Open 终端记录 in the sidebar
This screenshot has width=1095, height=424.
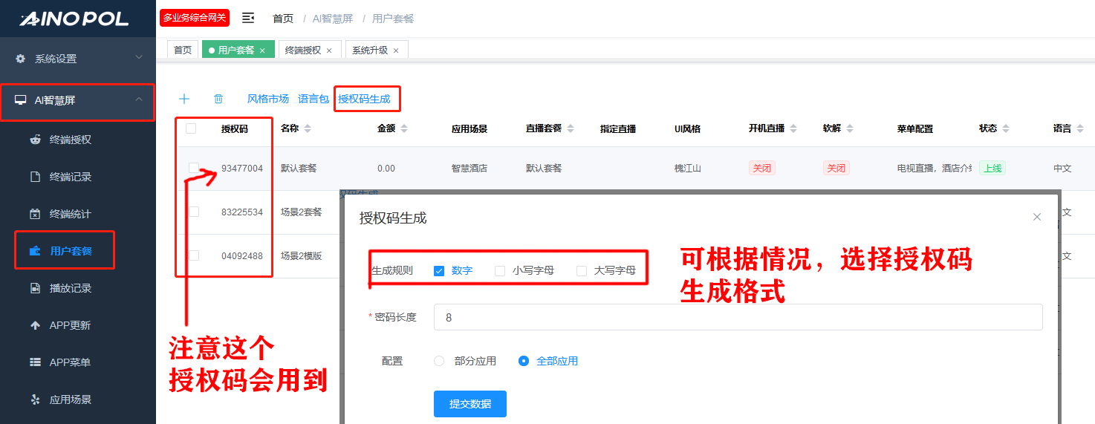click(71, 177)
